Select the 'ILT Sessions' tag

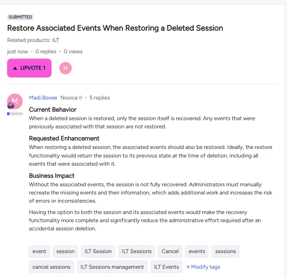[x=136, y=251]
